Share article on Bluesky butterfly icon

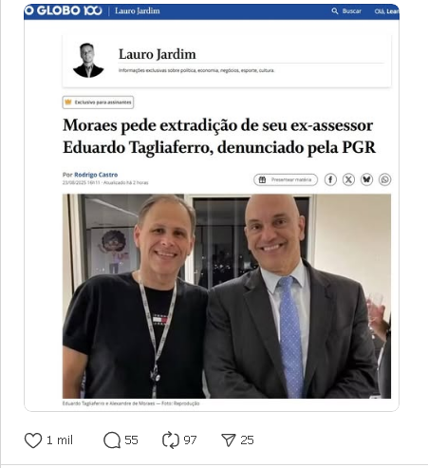(x=366, y=179)
